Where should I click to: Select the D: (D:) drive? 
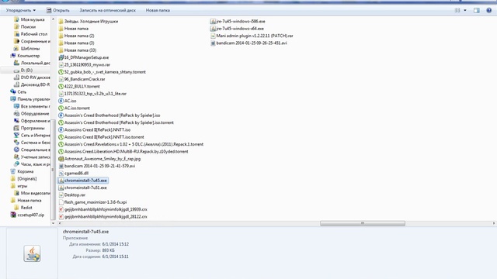pyautogui.click(x=26, y=71)
